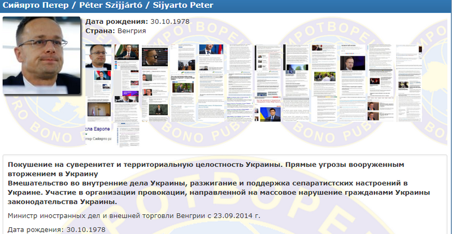This screenshot has height=234, width=452.
Task: Click the 'Дата рождения' line below the description
Action: point(56,229)
